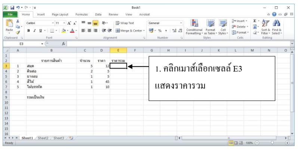
Task: Click the zoom slider in status bar
Action: click(x=272, y=143)
